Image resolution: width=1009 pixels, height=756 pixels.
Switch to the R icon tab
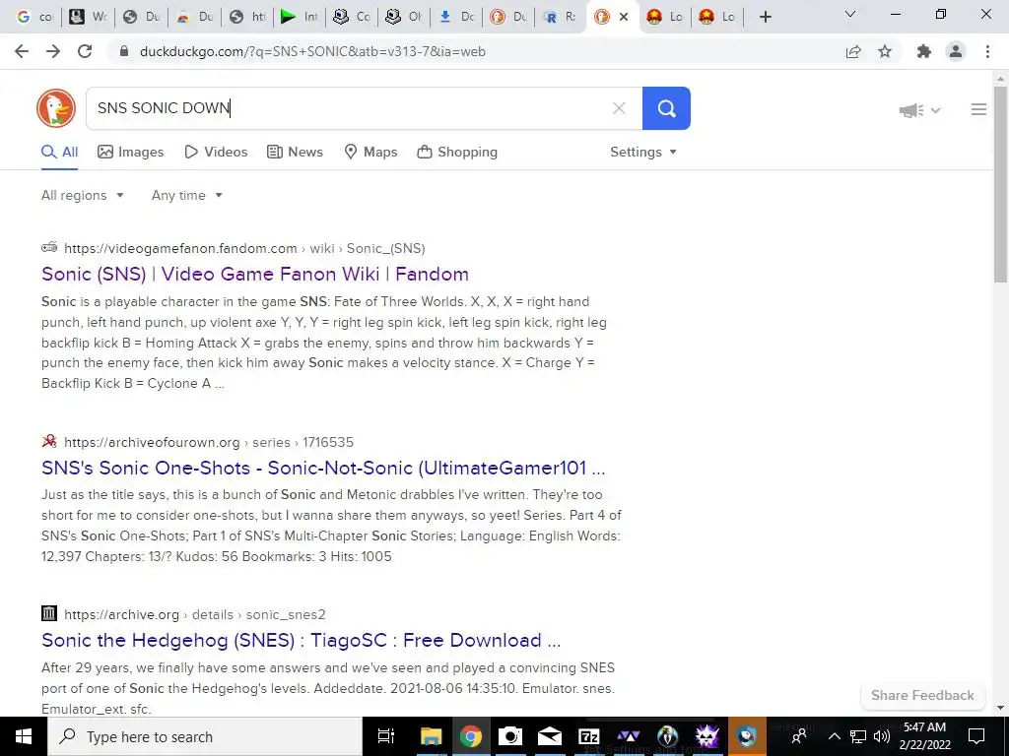(x=561, y=18)
